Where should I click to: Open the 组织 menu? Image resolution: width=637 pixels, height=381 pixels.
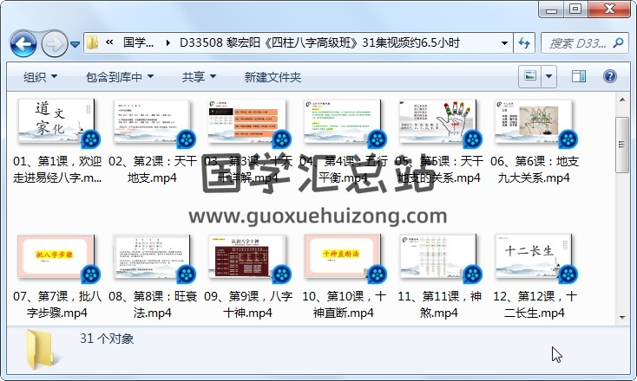pos(40,76)
